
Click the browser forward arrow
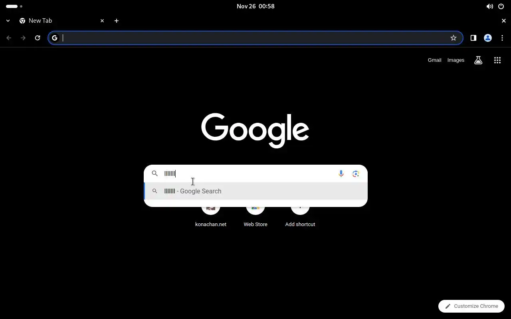click(23, 38)
